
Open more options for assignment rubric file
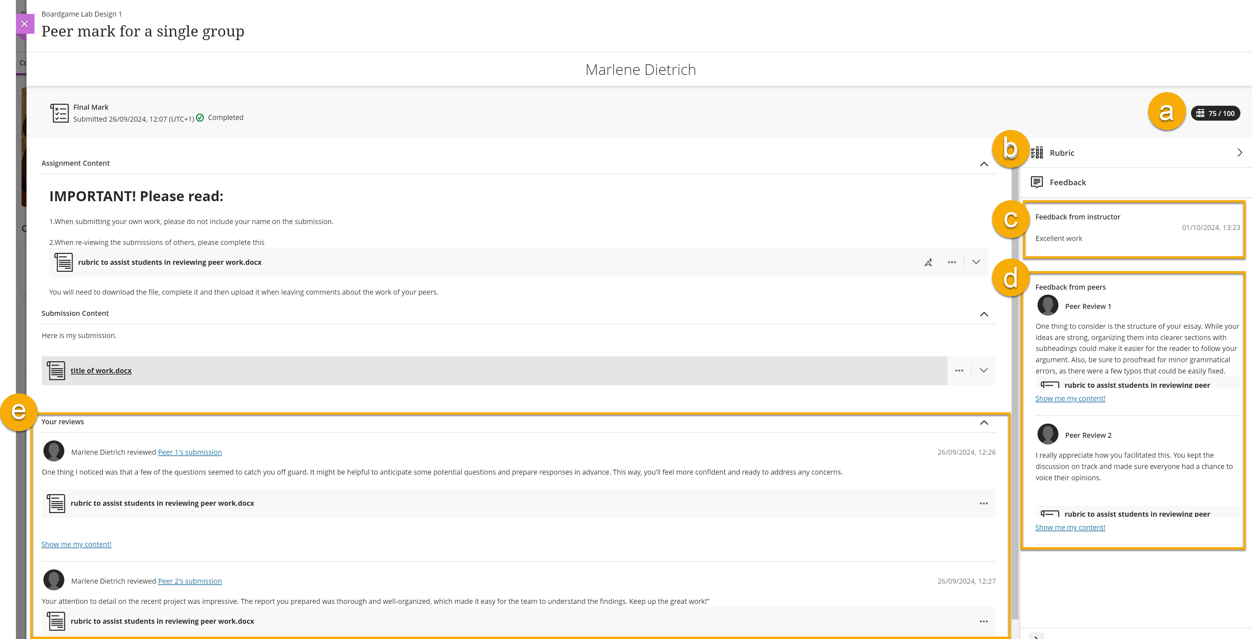coord(952,262)
